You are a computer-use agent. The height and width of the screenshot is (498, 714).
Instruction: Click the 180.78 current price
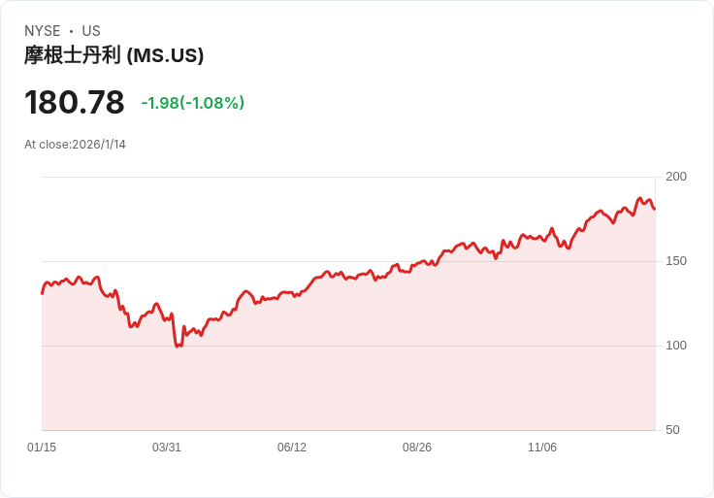pyautogui.click(x=75, y=103)
